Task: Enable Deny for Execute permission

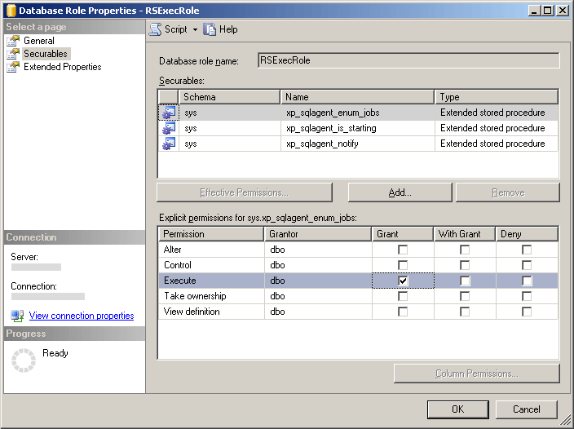Action: pyautogui.click(x=527, y=281)
